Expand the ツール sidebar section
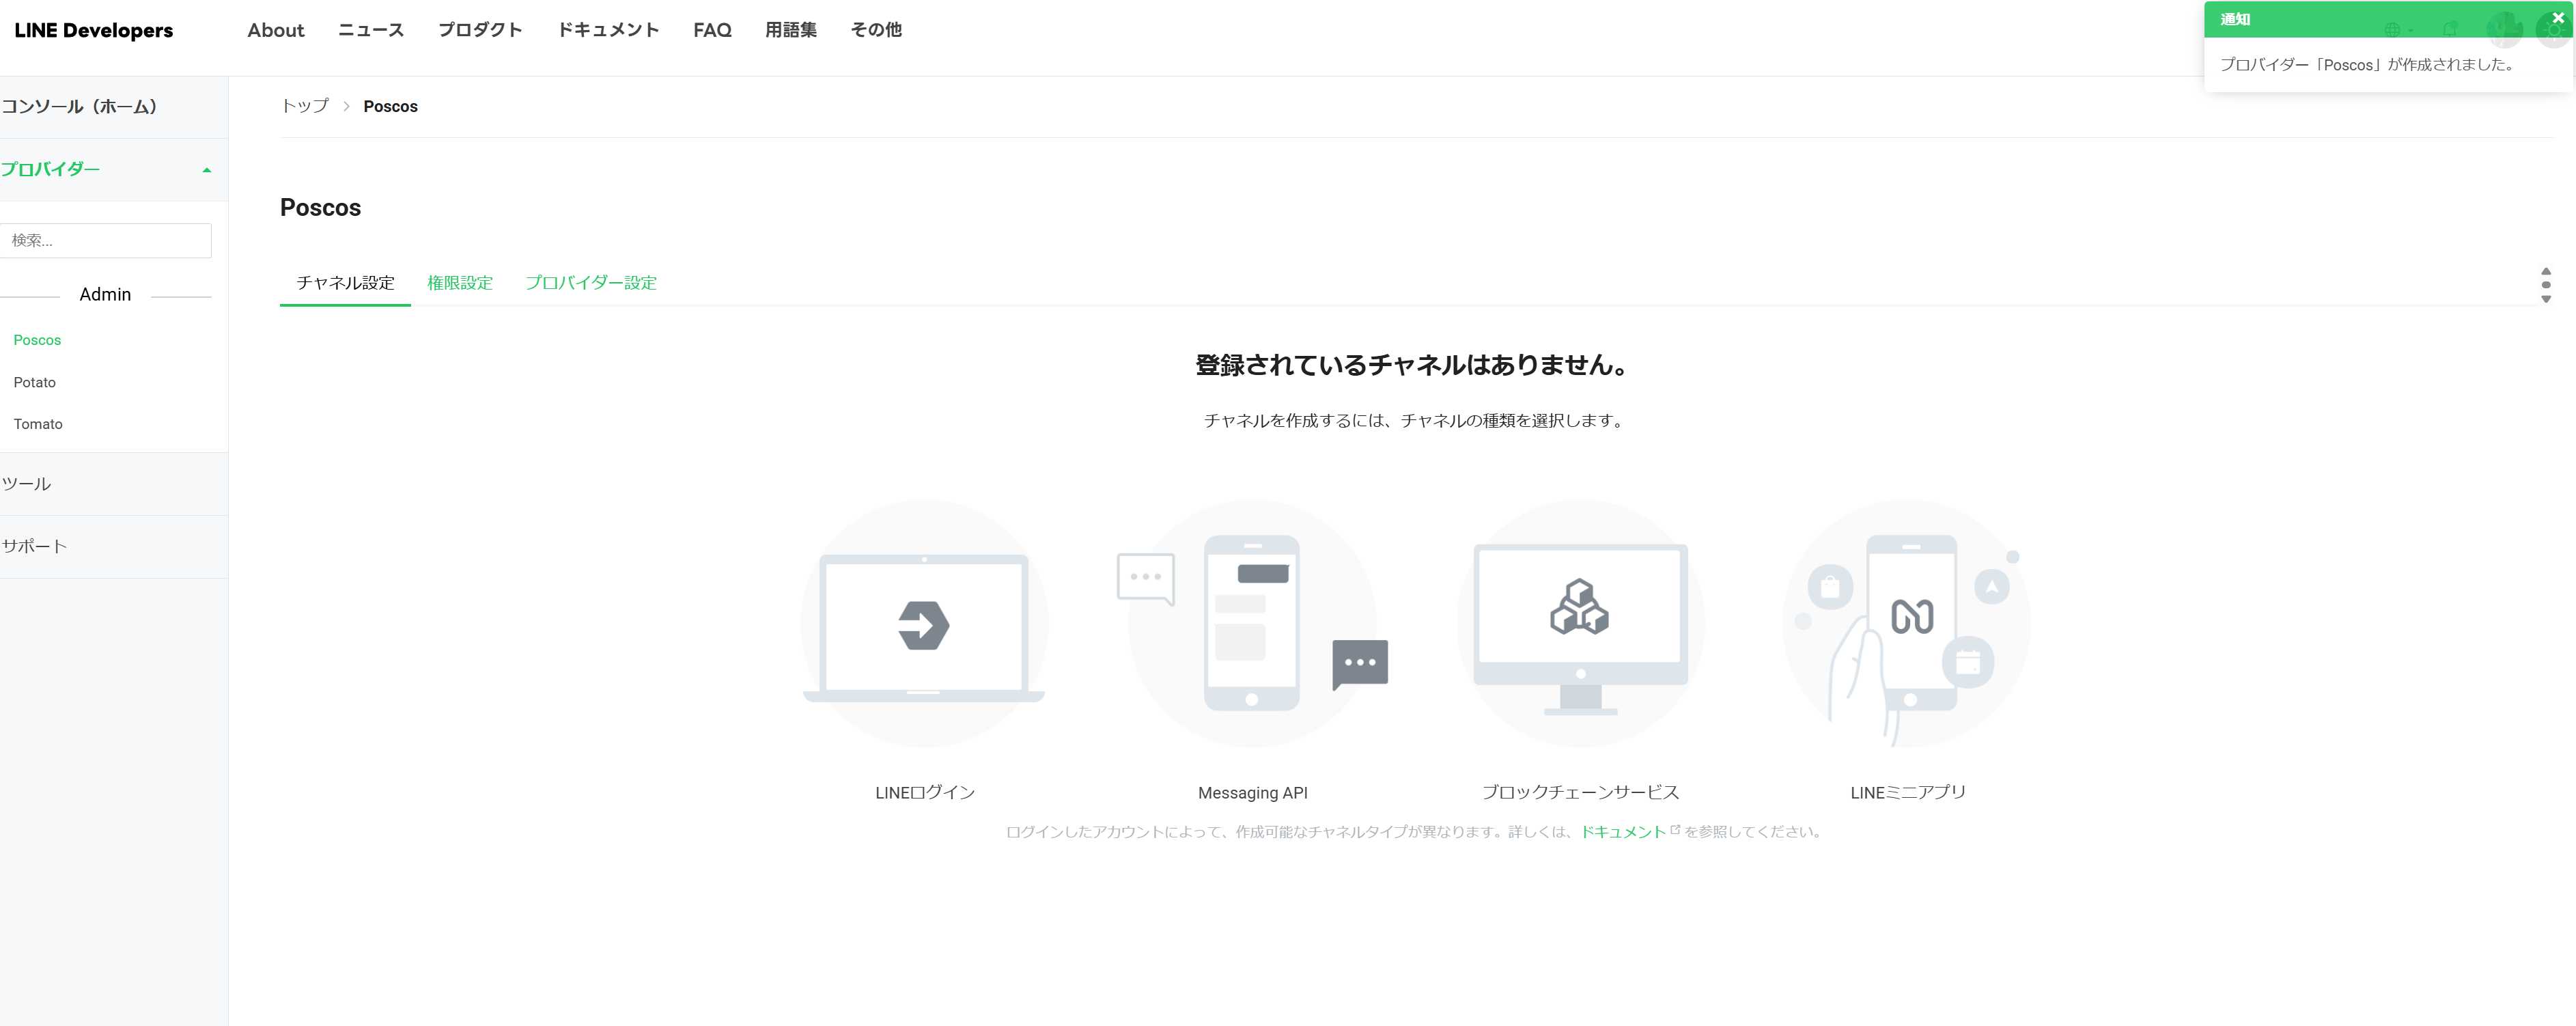The width and height of the screenshot is (2576, 1026). pos(27,484)
